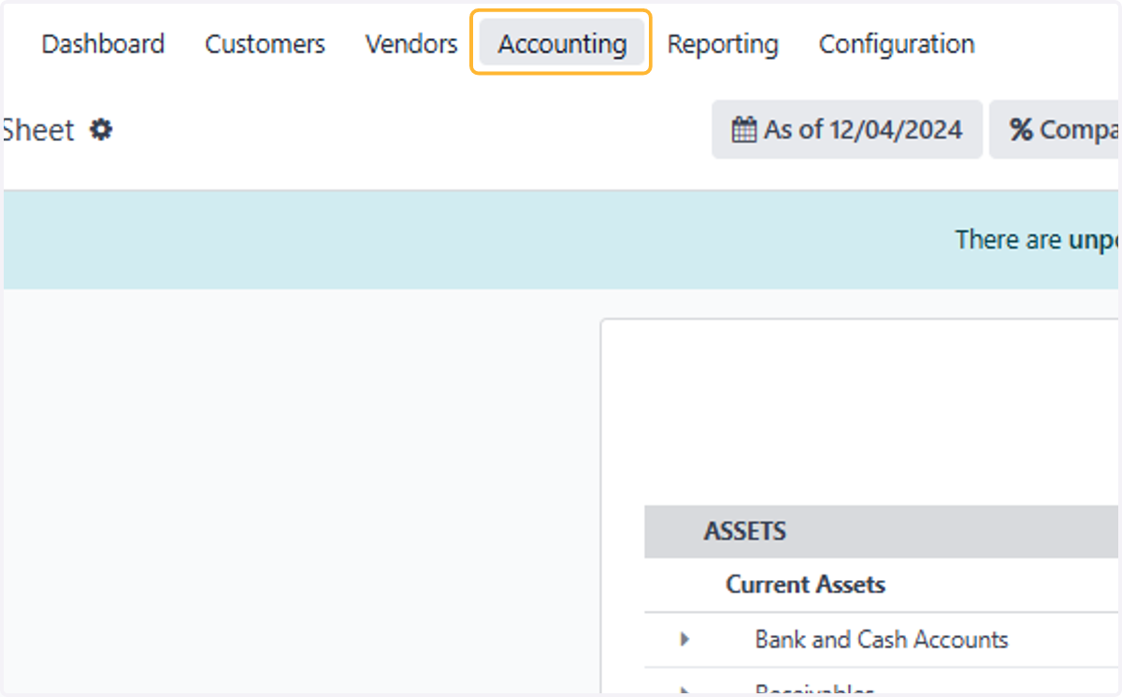Click the calendar icon in date filter

click(744, 130)
